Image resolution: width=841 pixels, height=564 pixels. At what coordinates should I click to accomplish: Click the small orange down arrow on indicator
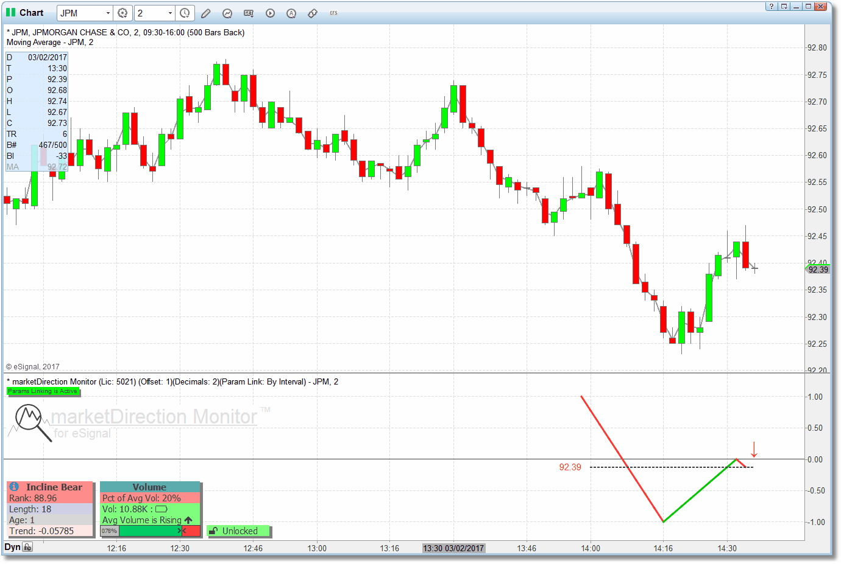coord(754,450)
